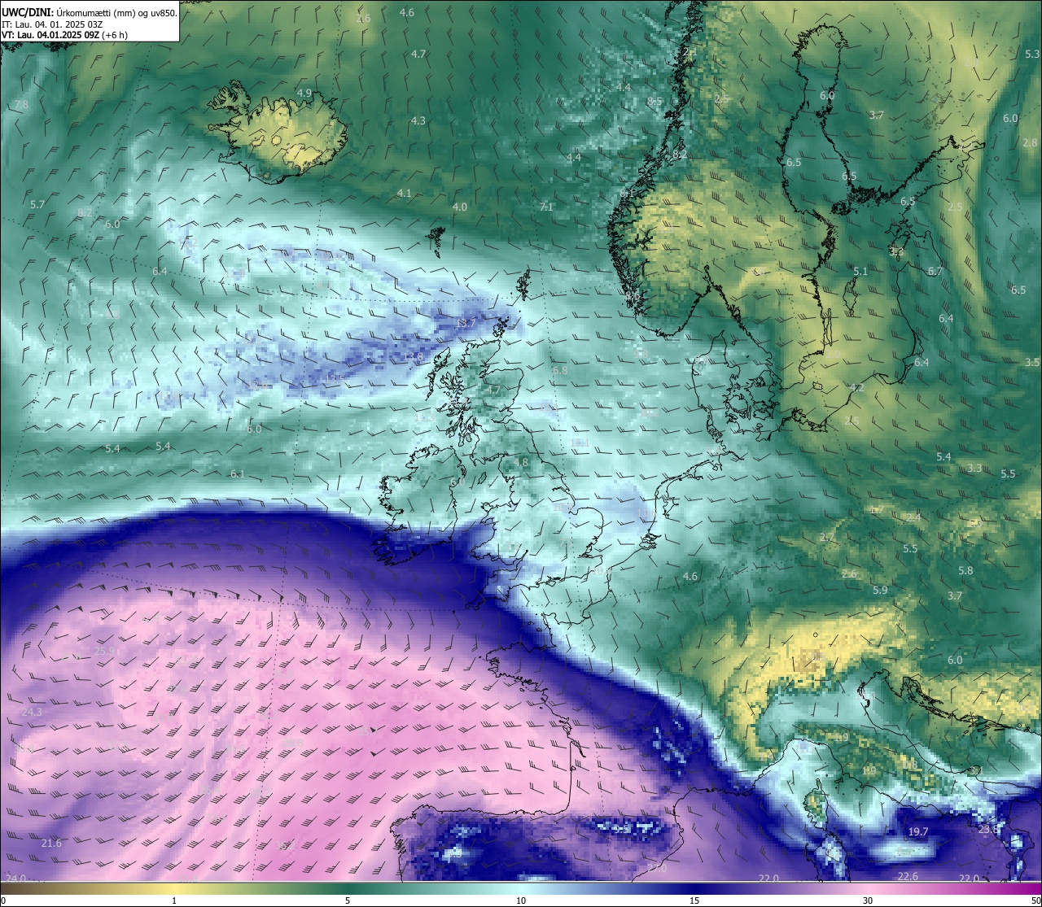Image resolution: width=1042 pixels, height=907 pixels.
Task: Click the 13.7 value north of Scotland
Action: click(465, 323)
